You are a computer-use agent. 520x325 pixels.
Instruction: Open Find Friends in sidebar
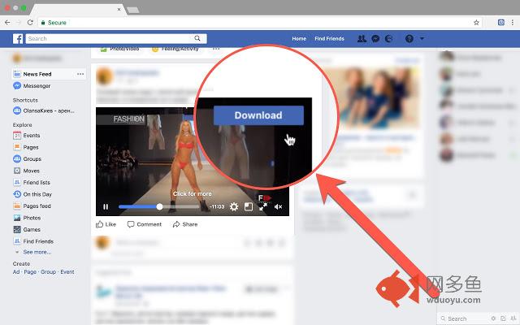tap(33, 241)
